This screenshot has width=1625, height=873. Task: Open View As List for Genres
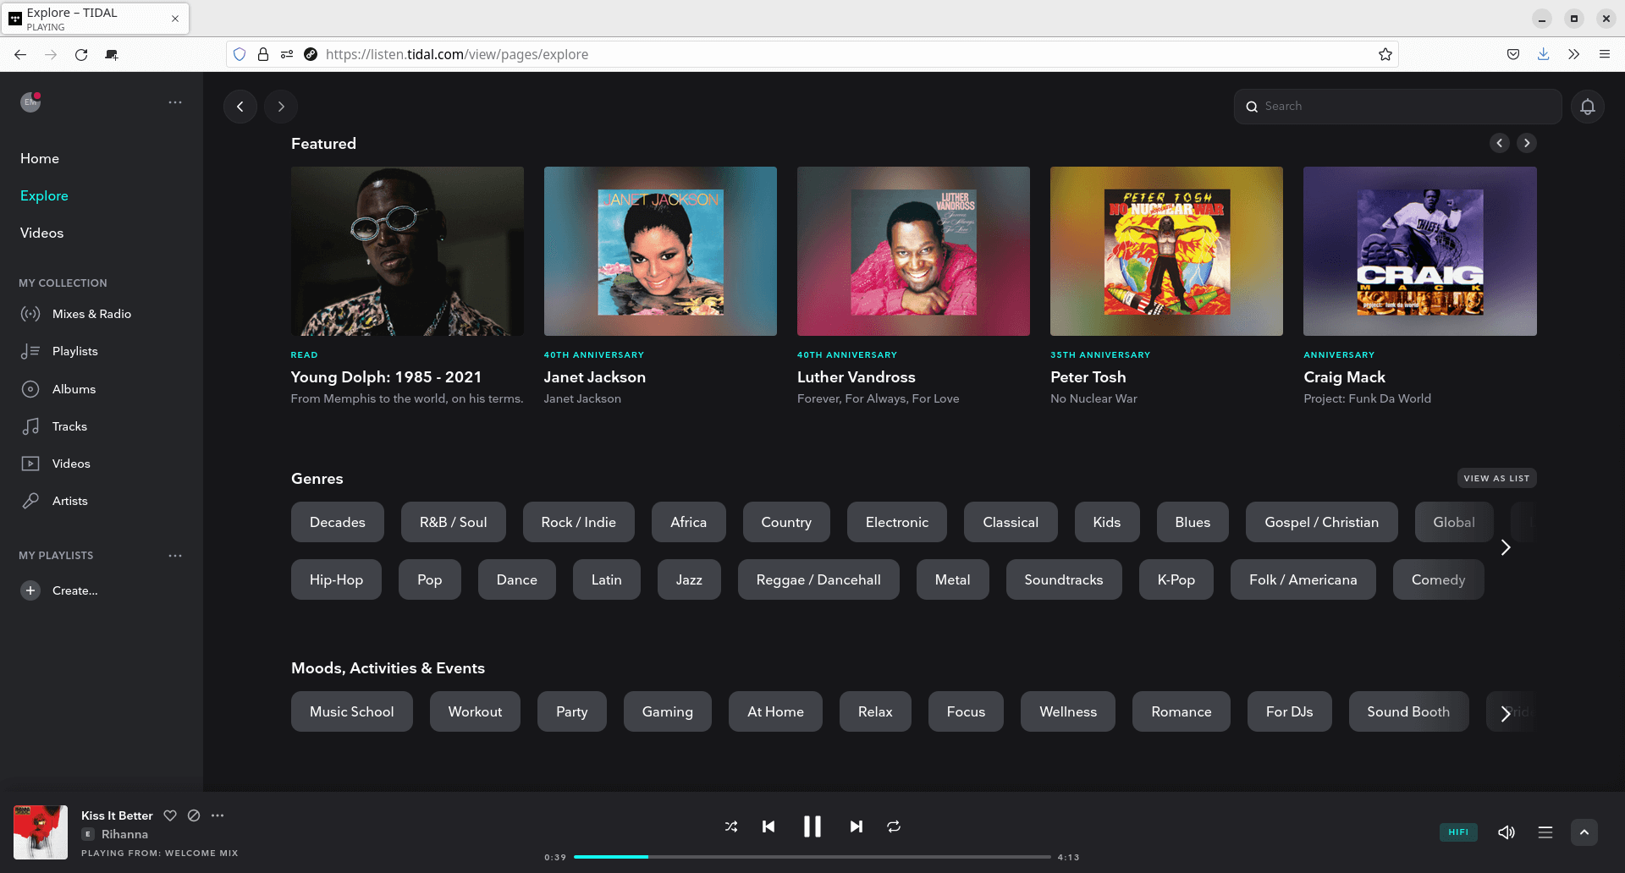click(1496, 478)
